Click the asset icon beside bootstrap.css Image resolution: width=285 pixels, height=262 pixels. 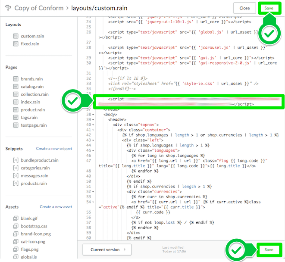click(16, 226)
